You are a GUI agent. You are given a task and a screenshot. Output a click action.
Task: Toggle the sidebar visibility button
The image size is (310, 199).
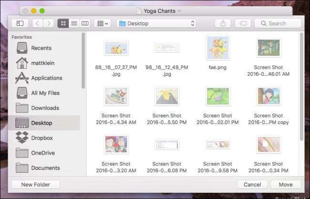click(x=20, y=23)
